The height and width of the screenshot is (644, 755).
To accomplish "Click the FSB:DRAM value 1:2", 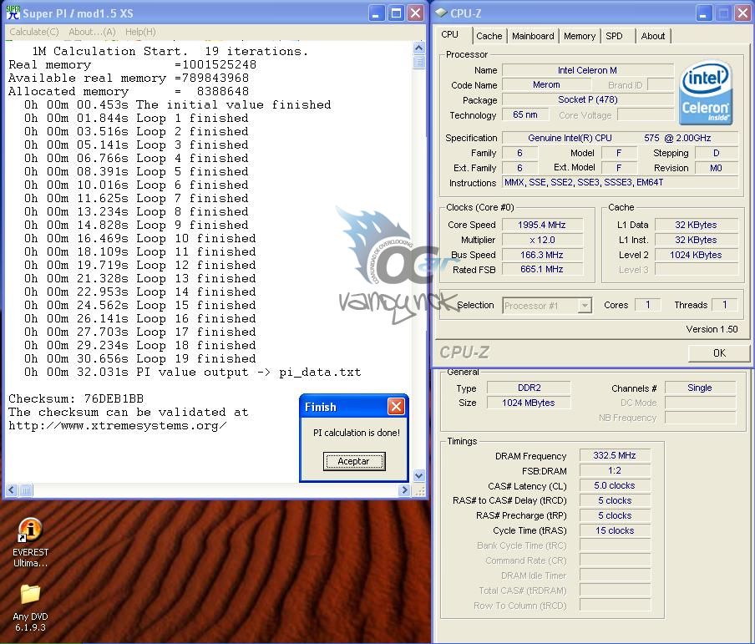I will point(615,470).
